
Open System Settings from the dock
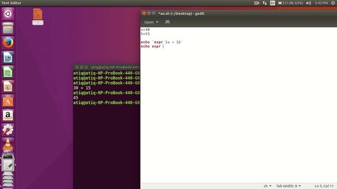coord(8,130)
